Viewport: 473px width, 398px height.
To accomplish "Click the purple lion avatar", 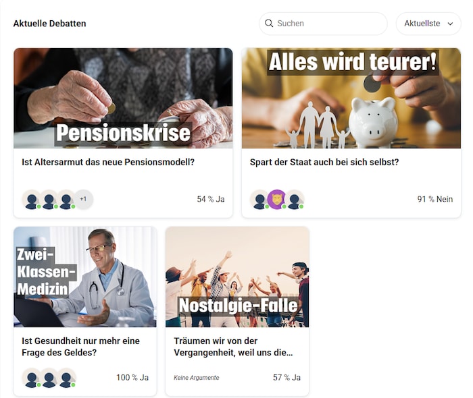I will [x=277, y=199].
